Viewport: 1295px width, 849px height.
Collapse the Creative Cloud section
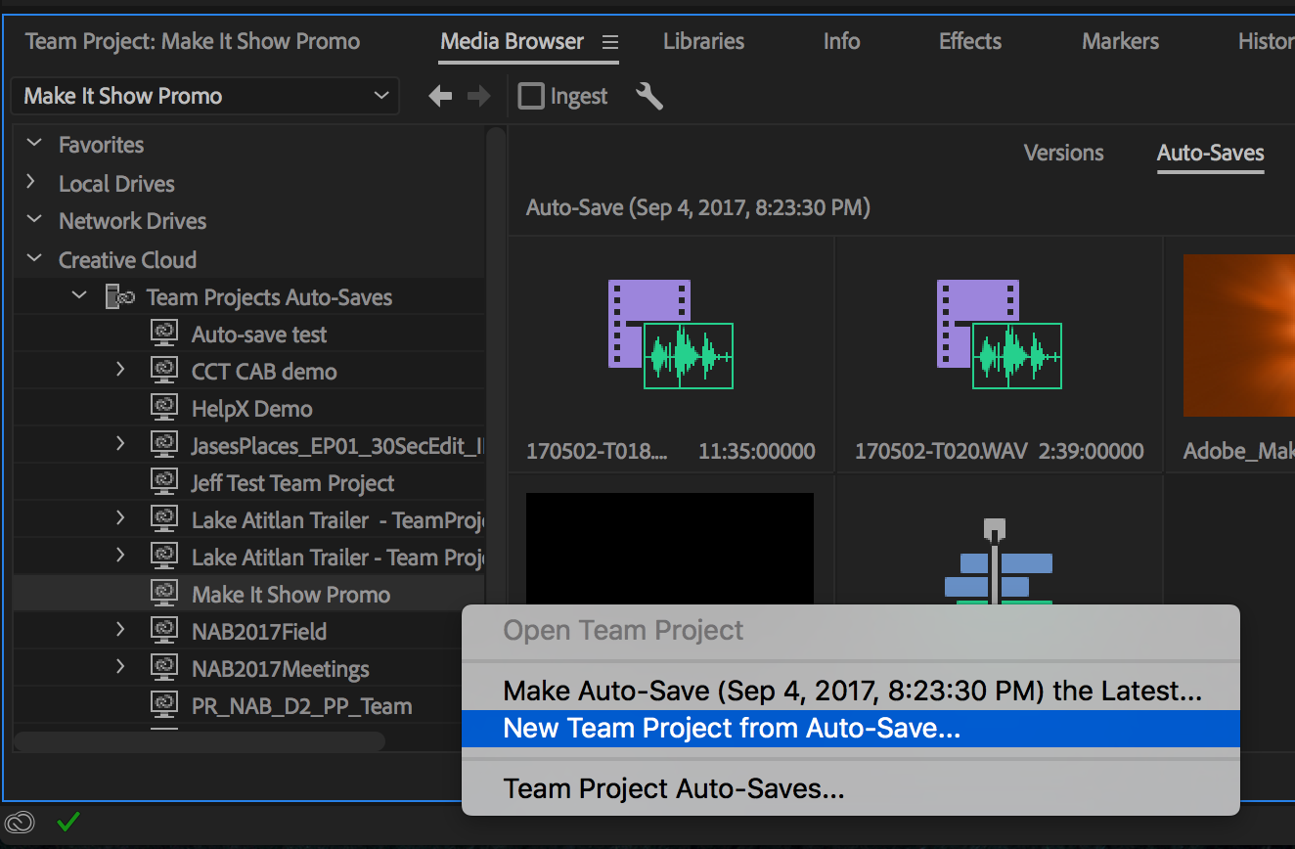click(34, 259)
